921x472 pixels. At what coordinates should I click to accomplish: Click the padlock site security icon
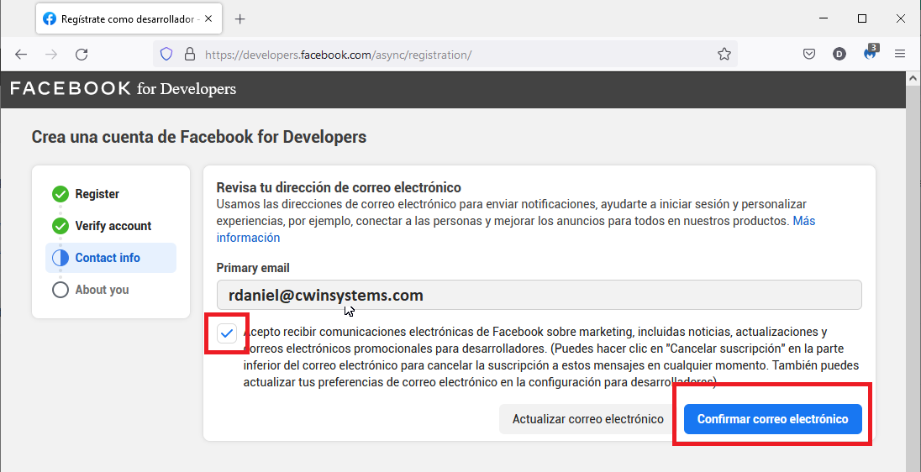point(189,55)
